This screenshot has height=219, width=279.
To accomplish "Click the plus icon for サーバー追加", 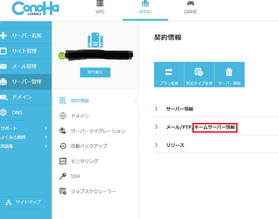I will tap(3, 35).
